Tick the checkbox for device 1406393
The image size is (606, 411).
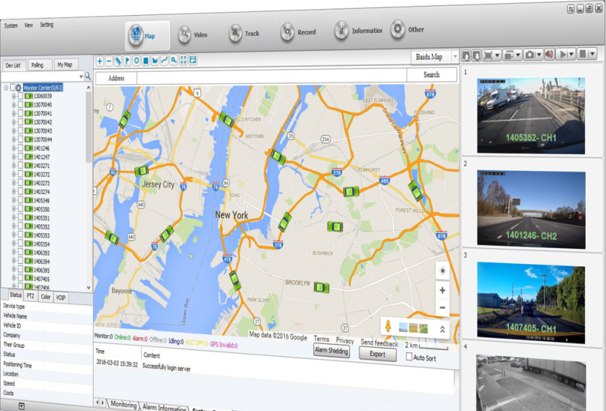click(21, 252)
